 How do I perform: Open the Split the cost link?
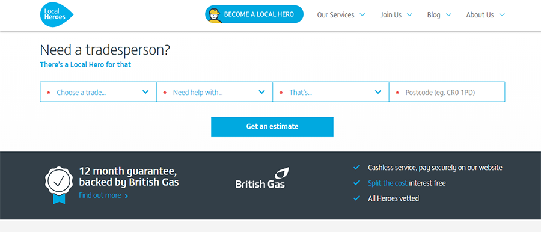click(388, 183)
